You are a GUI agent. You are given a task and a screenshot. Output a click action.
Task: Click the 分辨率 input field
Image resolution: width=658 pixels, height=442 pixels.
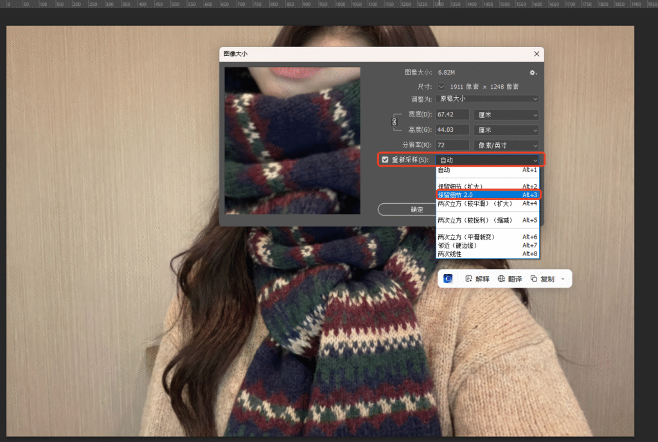[452, 145]
